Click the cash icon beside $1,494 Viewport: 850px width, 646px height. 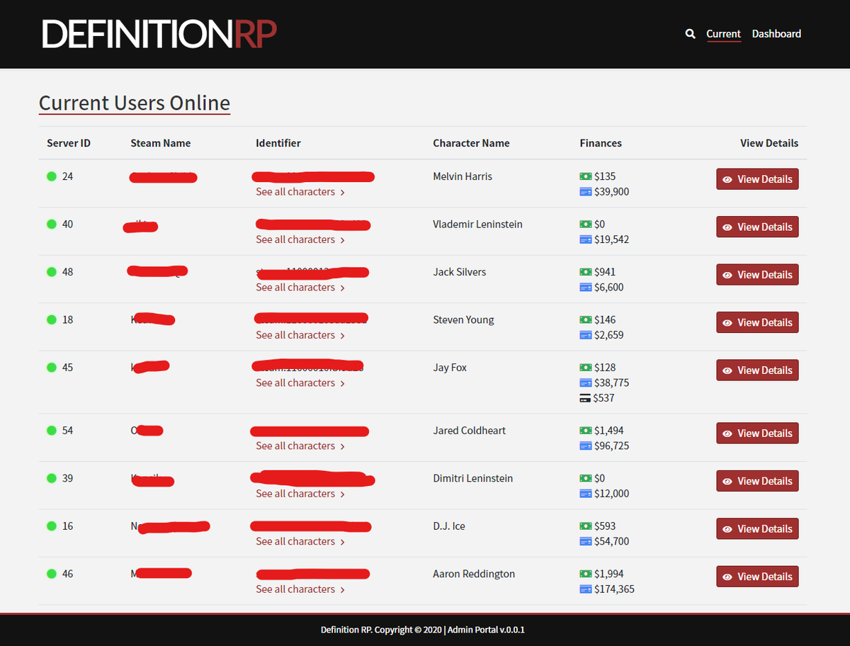586,431
